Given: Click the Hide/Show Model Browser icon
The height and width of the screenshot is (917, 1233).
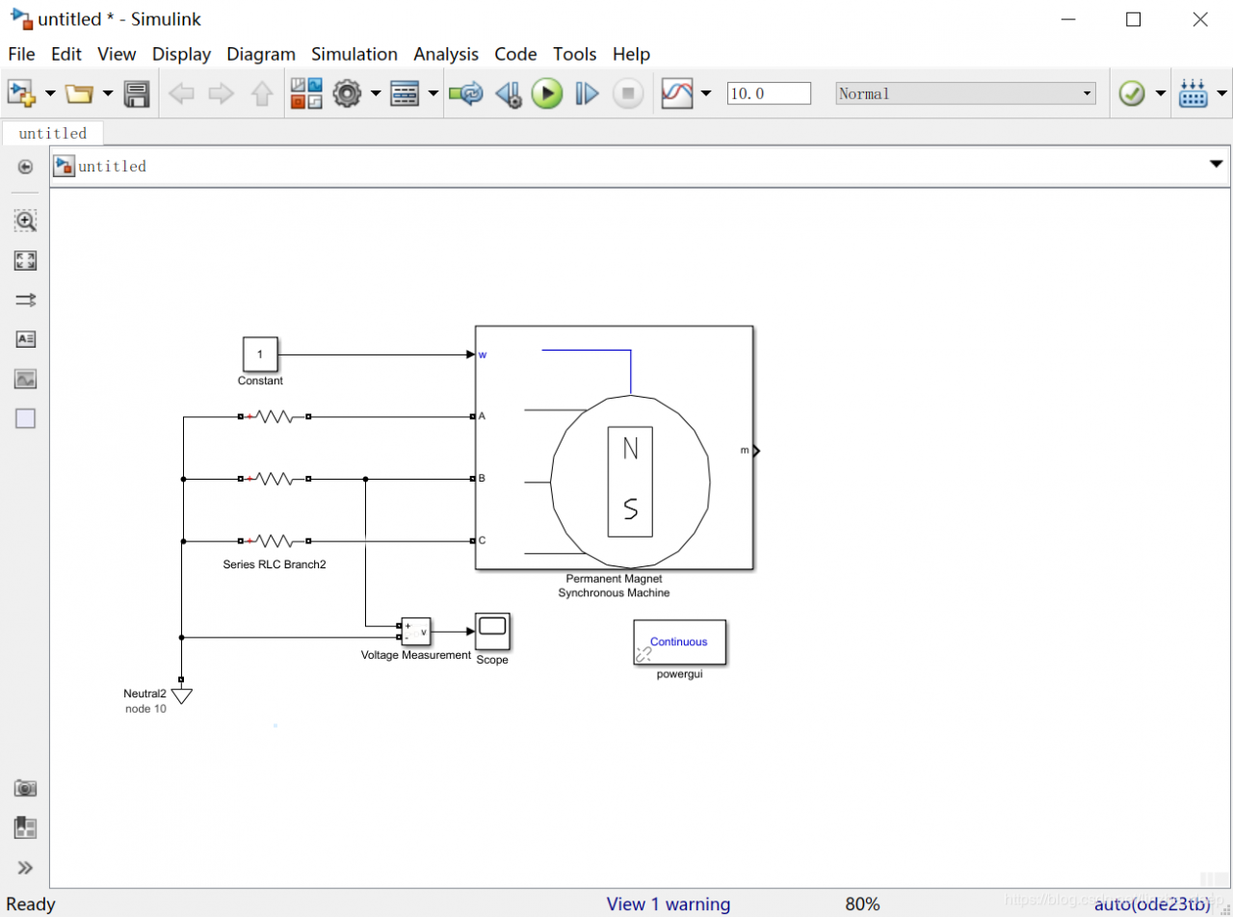Looking at the screenshot, I should (x=25, y=167).
